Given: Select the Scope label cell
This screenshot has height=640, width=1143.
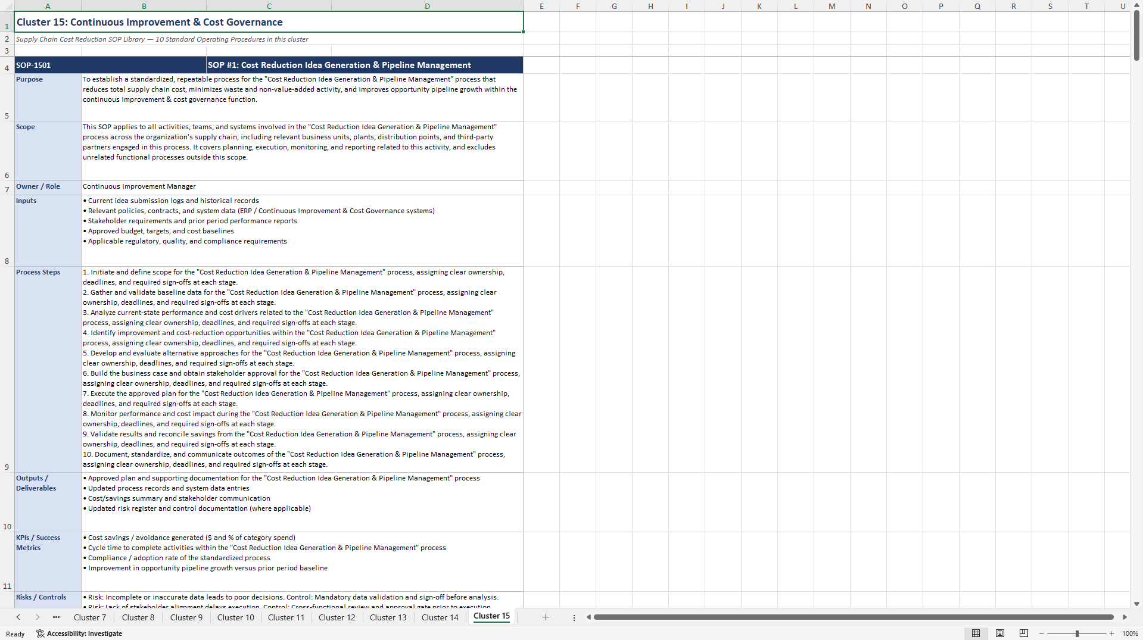Looking at the screenshot, I should point(48,151).
